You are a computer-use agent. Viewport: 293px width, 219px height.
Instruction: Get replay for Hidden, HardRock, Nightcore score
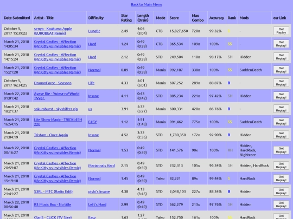[x=281, y=150]
